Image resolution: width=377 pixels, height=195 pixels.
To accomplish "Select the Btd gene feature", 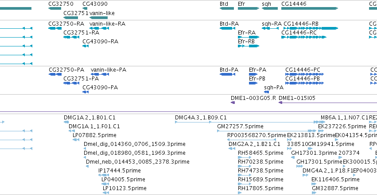I will click(227, 8).
